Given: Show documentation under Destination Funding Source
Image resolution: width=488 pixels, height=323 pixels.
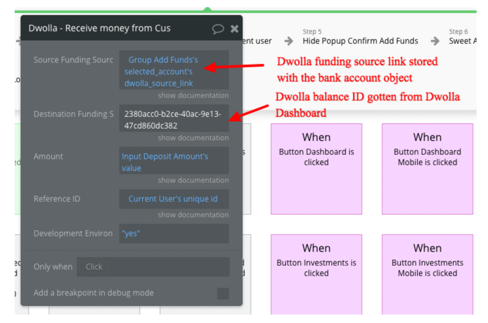Looking at the screenshot, I should 193,138.
